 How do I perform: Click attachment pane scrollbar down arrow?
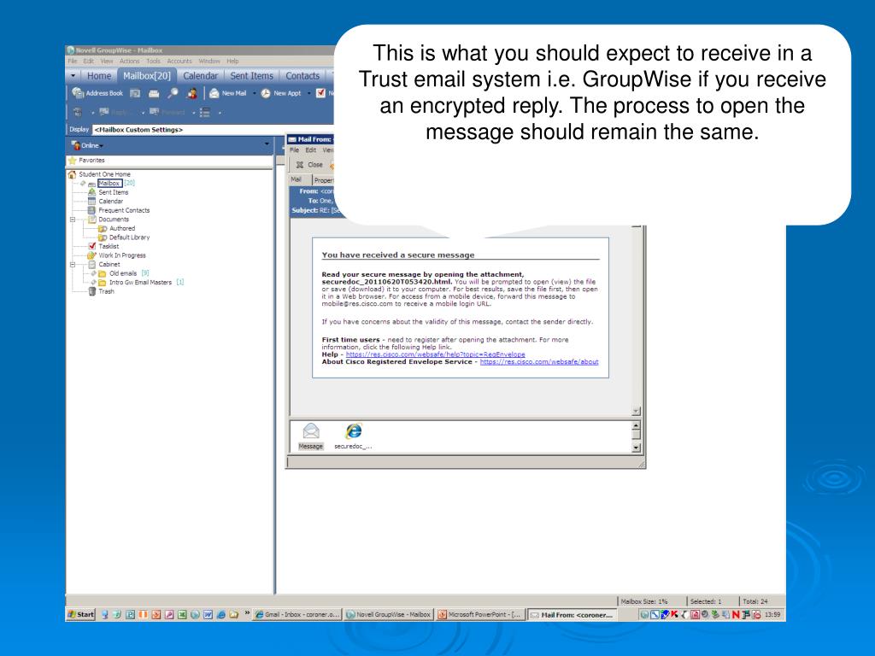[x=636, y=448]
